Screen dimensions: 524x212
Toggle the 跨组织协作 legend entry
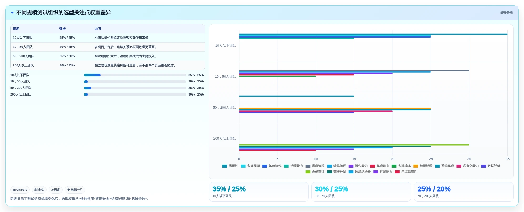tap(359, 172)
